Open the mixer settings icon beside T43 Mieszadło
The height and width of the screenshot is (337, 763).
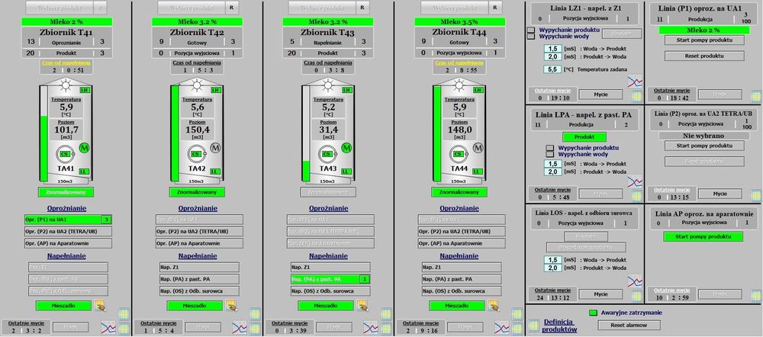click(362, 306)
